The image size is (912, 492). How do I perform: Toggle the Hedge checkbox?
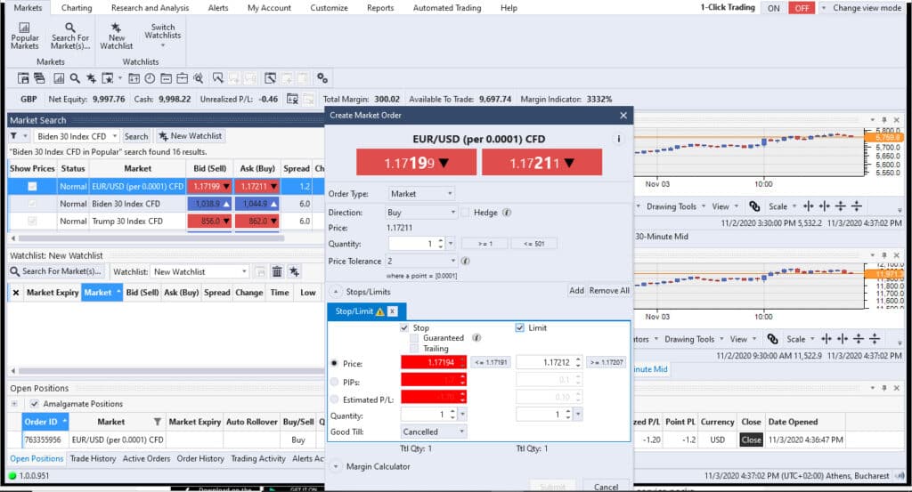(x=465, y=213)
